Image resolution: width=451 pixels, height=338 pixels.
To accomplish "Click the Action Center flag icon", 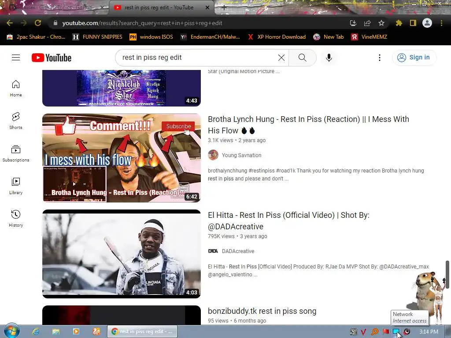I will pos(386,332).
